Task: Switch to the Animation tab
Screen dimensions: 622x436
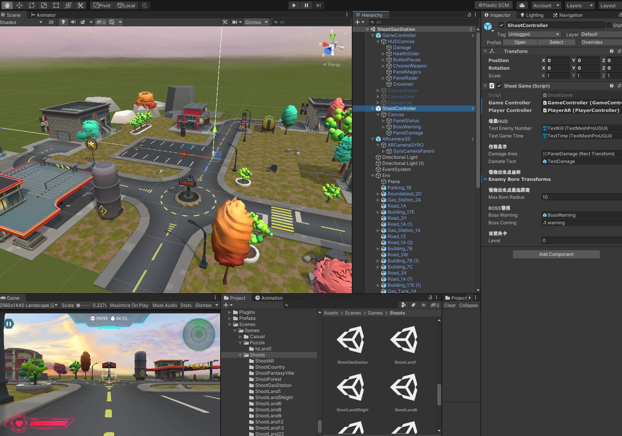Action: (269, 298)
